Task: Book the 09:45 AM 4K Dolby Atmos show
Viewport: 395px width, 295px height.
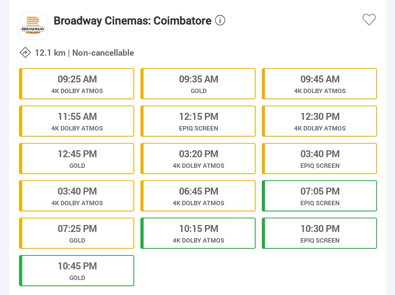Action: tap(319, 84)
